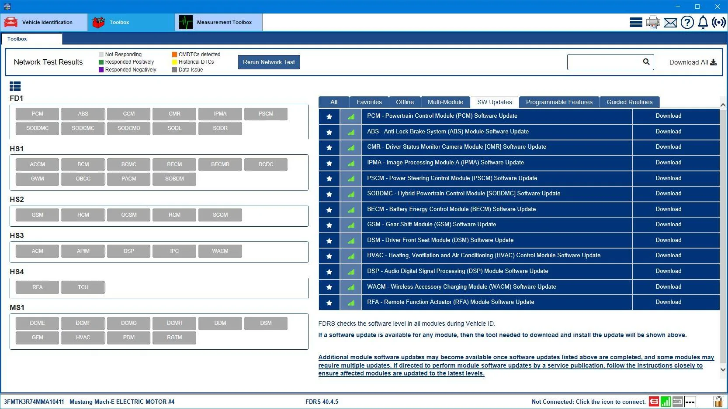The height and width of the screenshot is (409, 728).
Task: Open the Guided Routines tab
Action: coord(630,102)
